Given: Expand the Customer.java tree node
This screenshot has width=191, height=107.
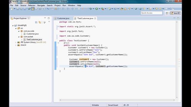Looking at the screenshot, I should (x=22, y=34).
